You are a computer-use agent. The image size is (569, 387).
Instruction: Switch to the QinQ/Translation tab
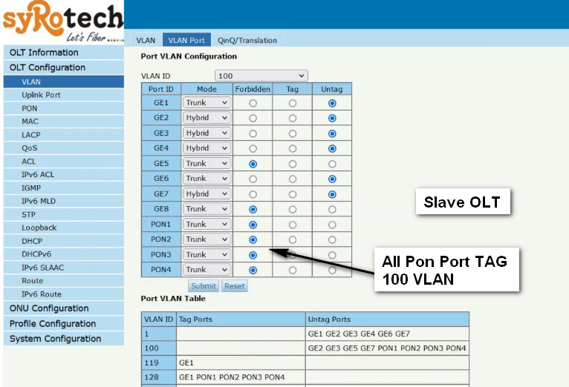247,41
